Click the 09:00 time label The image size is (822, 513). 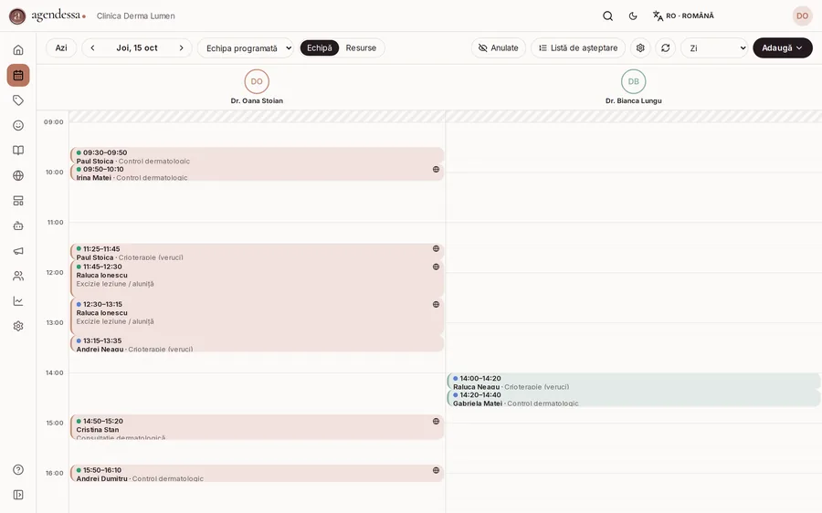(54, 122)
